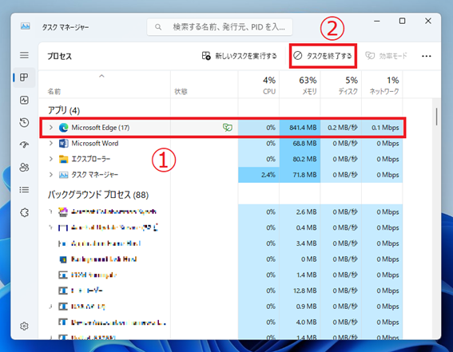Open the Details list sidebar icon

click(x=24, y=190)
